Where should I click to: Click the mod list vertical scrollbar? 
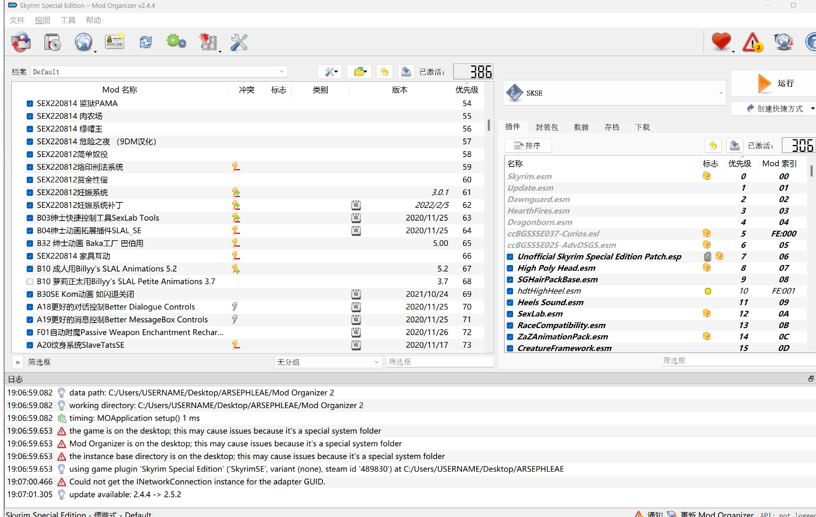point(488,125)
